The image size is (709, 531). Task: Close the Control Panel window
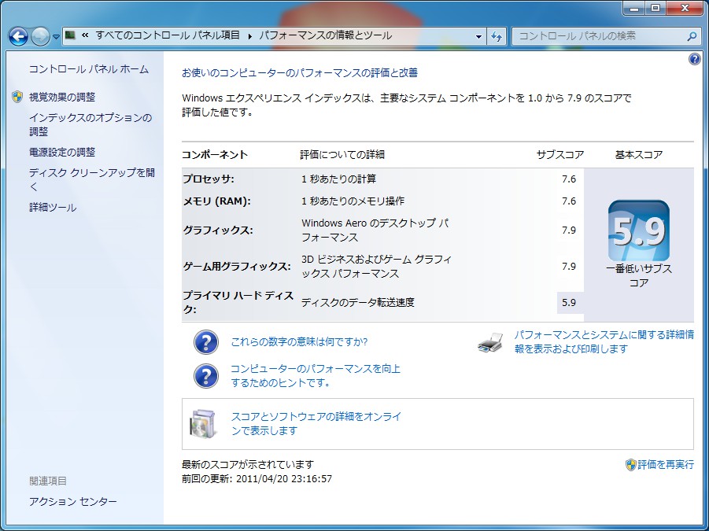(685, 8)
